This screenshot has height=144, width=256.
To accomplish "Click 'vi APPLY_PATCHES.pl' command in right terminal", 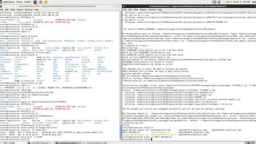I will pyautogui.click(x=162, y=137).
